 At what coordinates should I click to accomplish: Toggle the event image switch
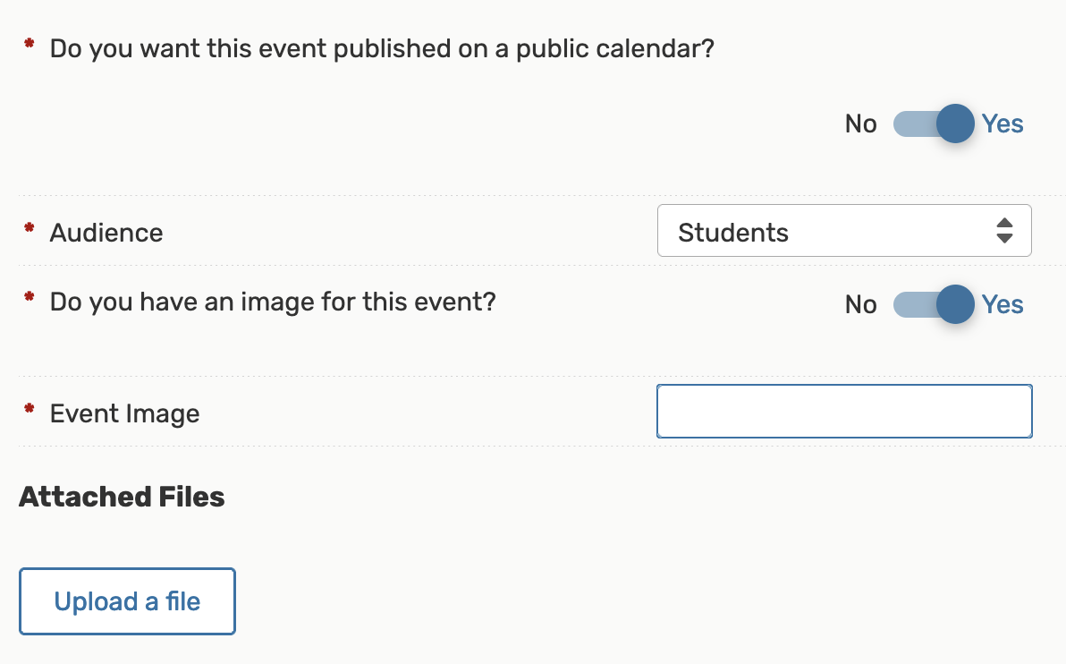934,304
